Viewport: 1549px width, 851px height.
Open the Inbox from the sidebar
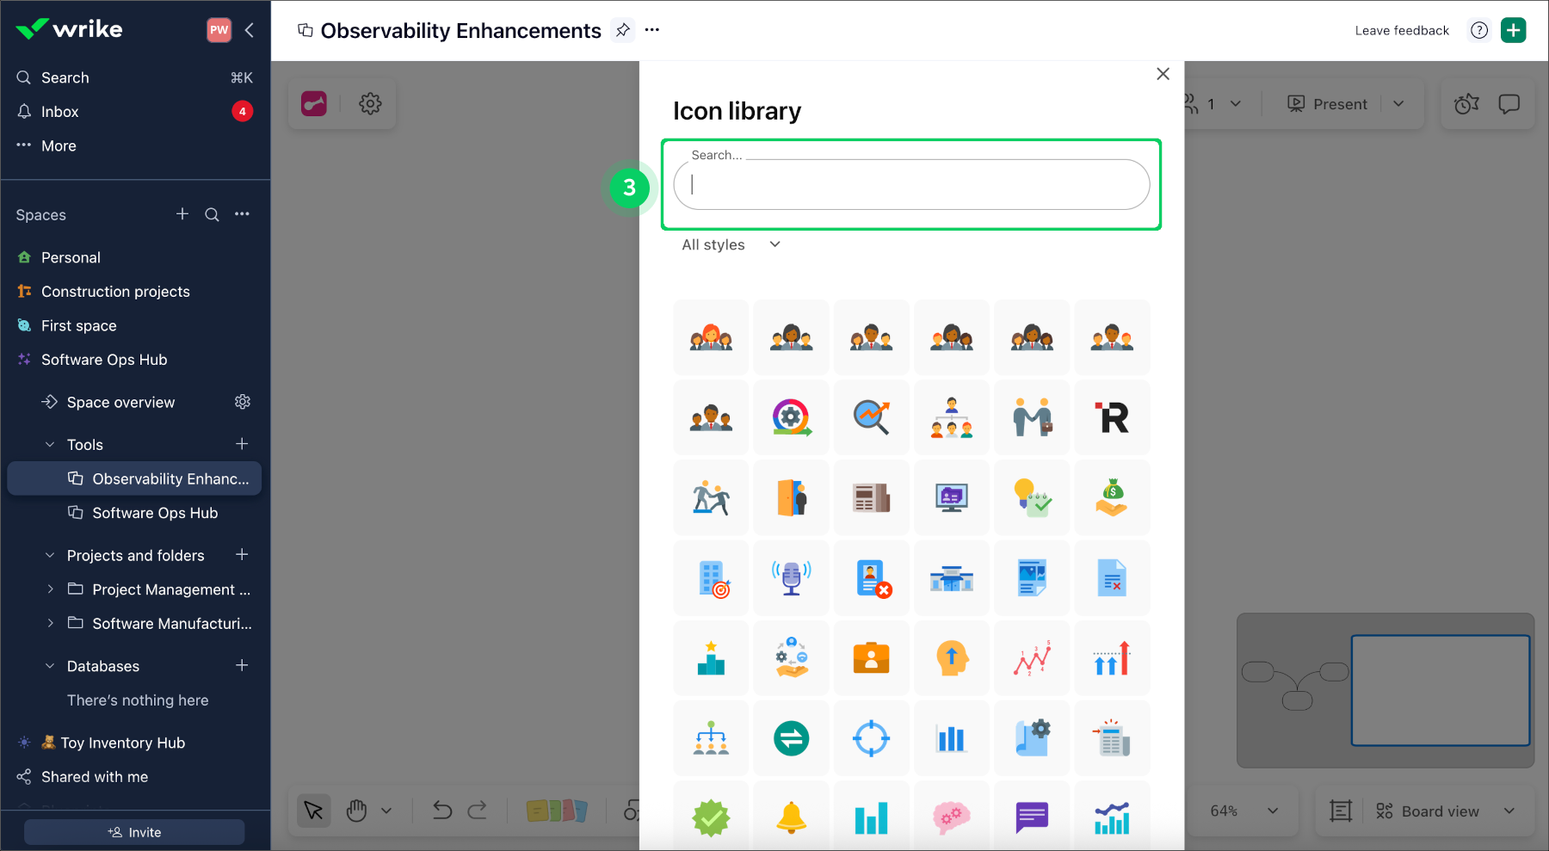pos(60,111)
